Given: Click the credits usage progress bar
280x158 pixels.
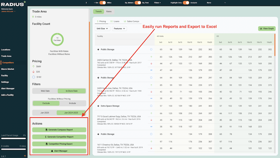Looking at the screenshot, I should coord(13,149).
